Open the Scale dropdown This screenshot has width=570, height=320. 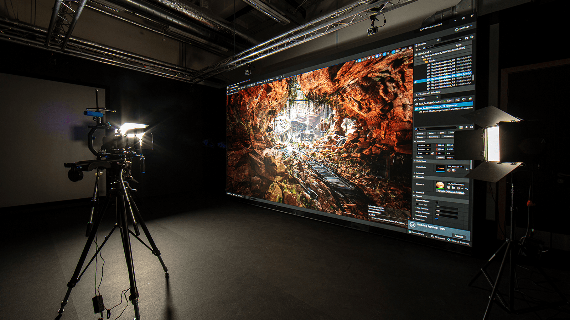click(x=423, y=153)
